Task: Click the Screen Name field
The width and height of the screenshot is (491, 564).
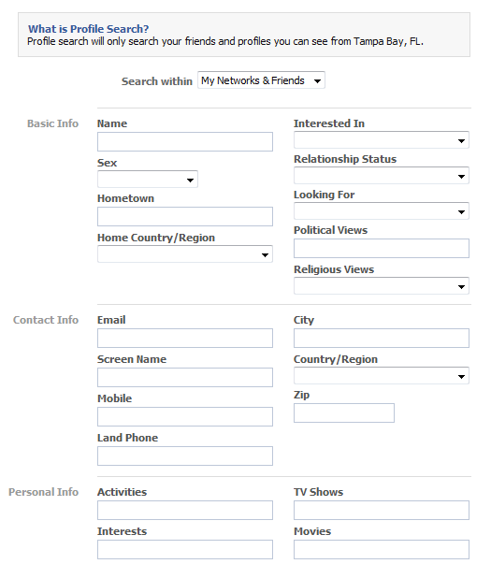Action: click(x=185, y=377)
